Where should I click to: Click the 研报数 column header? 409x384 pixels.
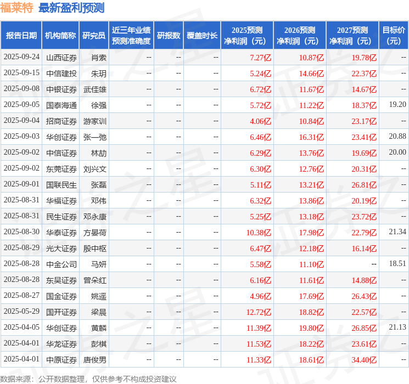(x=169, y=36)
